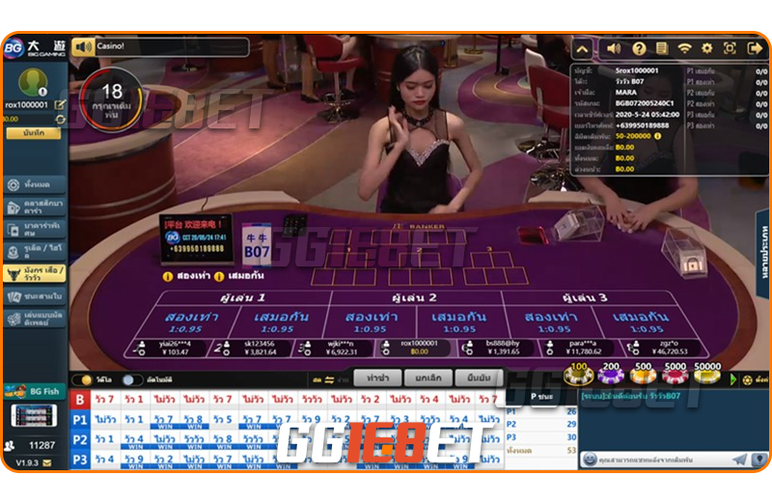Image resolution: width=772 pixels, height=504 pixels.
Task: Click the confirm bet button
Action: (479, 378)
